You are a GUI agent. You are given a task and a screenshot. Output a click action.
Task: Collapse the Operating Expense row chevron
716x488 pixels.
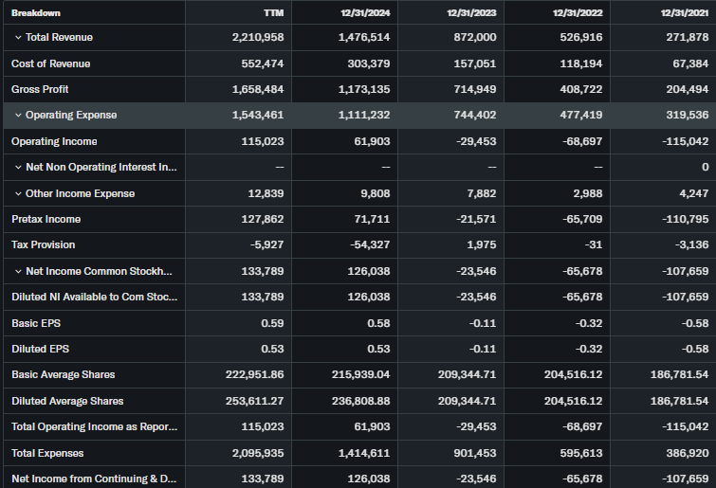coord(18,116)
